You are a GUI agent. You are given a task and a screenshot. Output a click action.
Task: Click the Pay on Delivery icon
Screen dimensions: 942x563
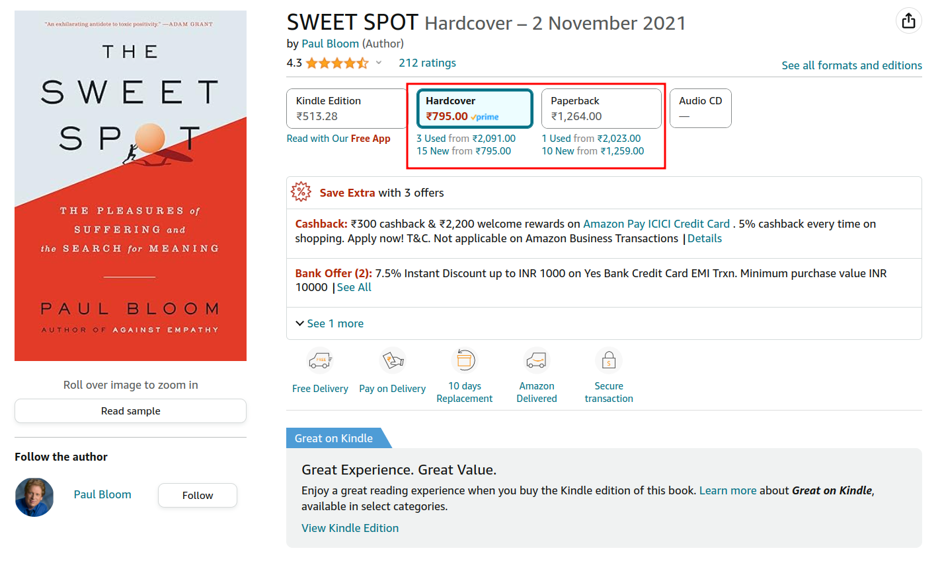(x=393, y=360)
